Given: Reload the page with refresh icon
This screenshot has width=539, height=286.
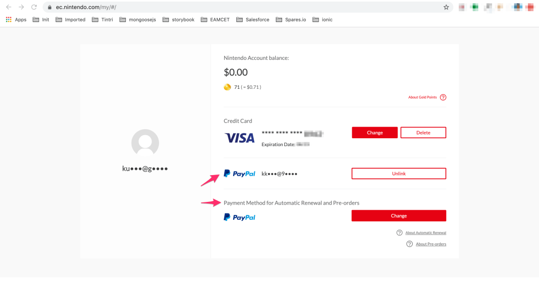Looking at the screenshot, I should tap(34, 7).
